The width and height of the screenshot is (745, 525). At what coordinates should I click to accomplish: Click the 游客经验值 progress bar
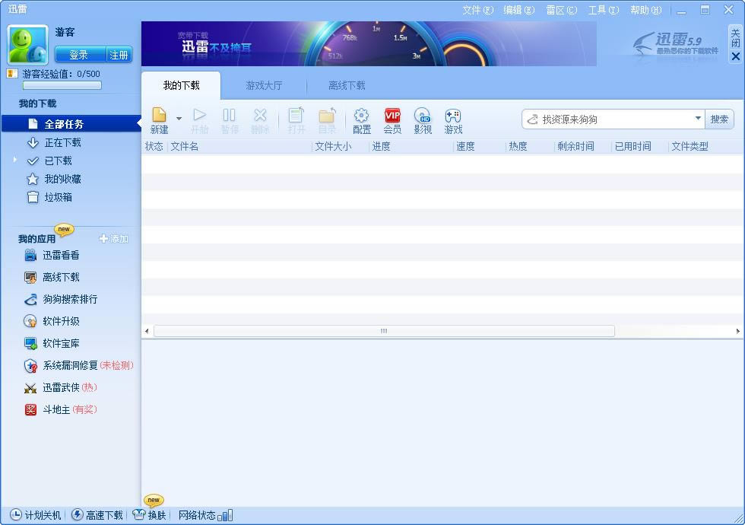62,85
